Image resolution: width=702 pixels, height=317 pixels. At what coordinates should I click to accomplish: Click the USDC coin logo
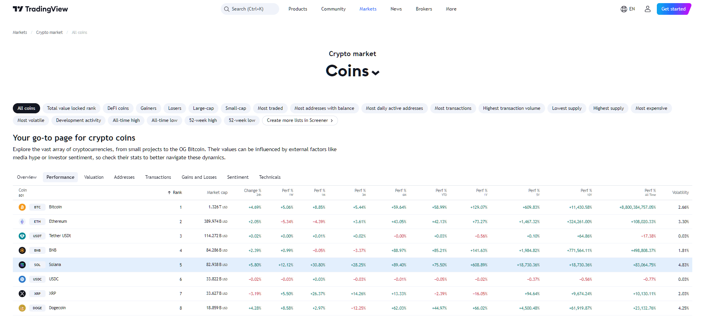[x=22, y=279]
